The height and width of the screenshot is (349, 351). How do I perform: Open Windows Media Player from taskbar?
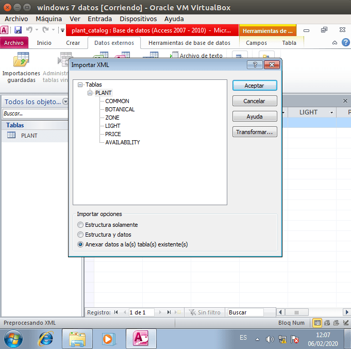[x=108, y=339]
